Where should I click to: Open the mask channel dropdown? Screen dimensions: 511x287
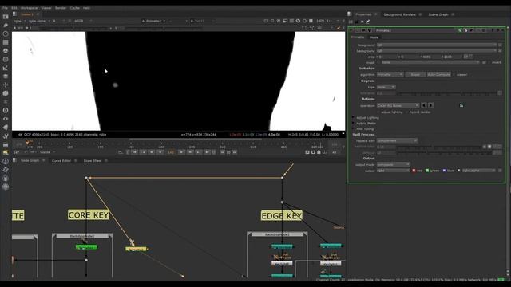[431, 62]
